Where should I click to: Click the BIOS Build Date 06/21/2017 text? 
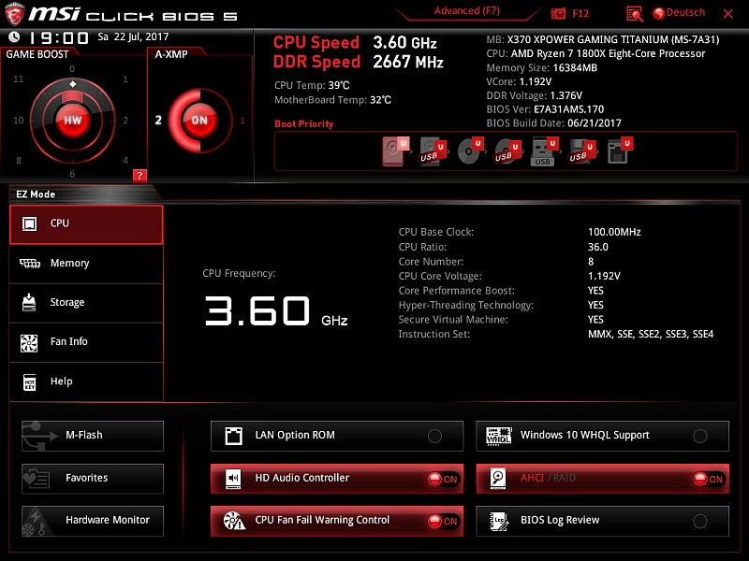553,123
